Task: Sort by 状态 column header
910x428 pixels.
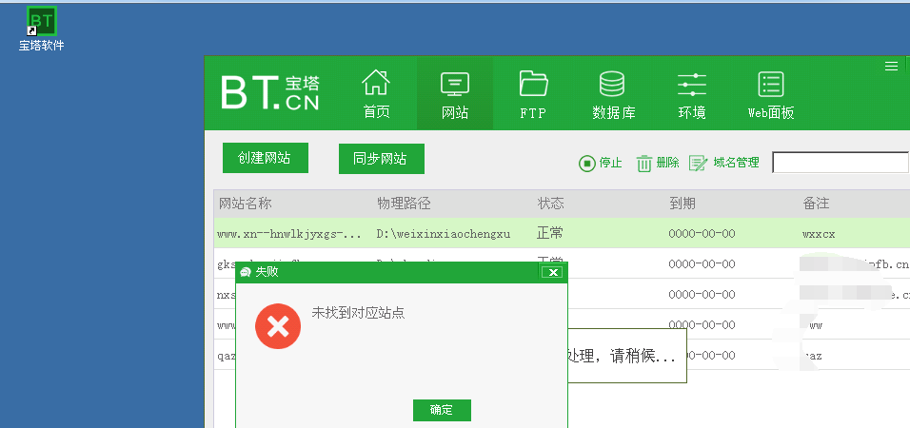Action: click(550, 204)
